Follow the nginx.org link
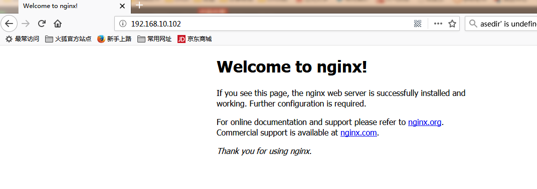537x189 pixels. pos(425,122)
